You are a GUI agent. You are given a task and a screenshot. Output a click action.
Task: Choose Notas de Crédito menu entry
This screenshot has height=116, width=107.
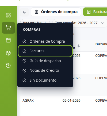point(45,70)
